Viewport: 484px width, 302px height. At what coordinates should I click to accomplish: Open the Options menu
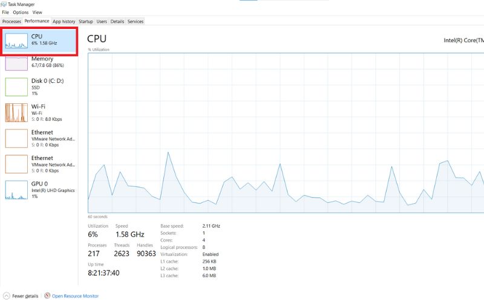(x=21, y=12)
